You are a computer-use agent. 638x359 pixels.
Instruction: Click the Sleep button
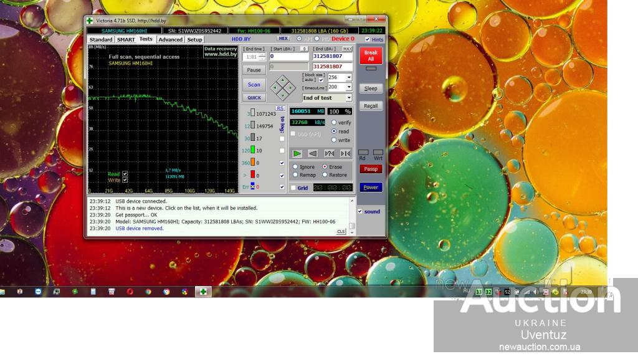point(371,89)
